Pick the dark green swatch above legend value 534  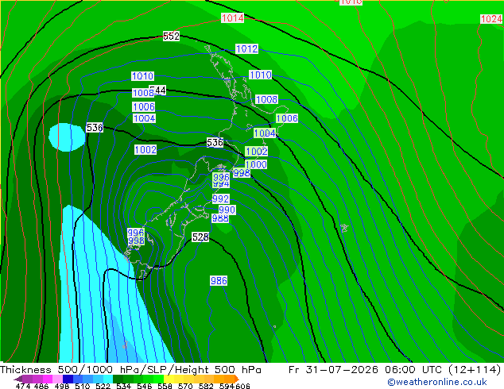coord(118,379)
